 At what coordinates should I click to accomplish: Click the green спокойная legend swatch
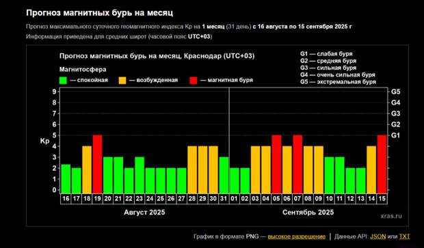[x=63, y=80]
